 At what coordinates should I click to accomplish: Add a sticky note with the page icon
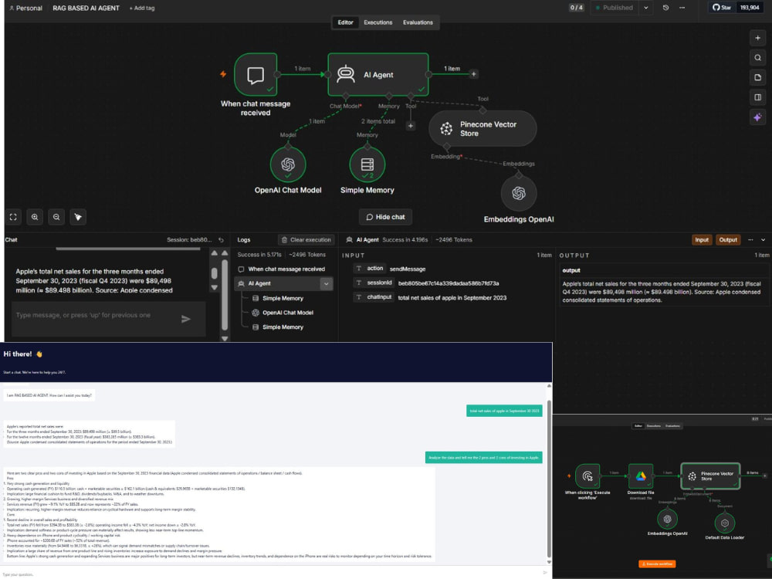[x=758, y=77]
